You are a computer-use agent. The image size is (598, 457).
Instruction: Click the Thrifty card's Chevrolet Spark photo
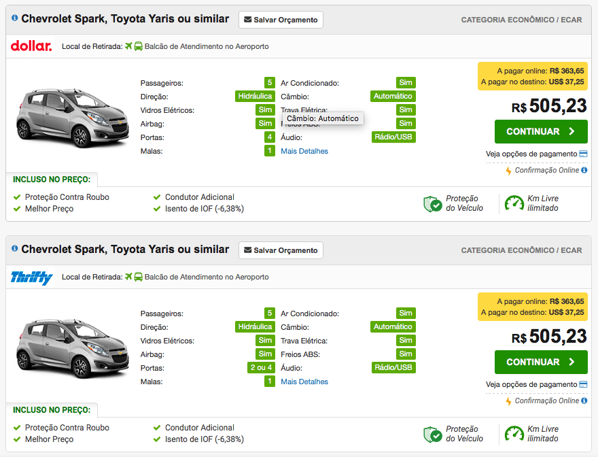[x=73, y=348]
